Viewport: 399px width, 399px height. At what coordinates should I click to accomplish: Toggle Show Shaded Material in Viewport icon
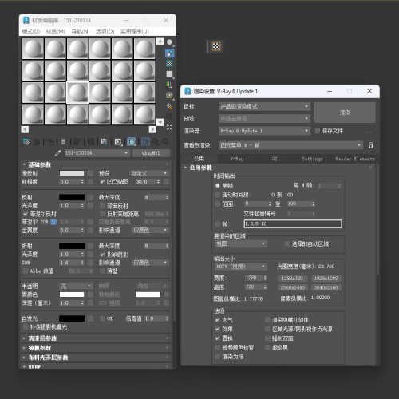(132, 142)
